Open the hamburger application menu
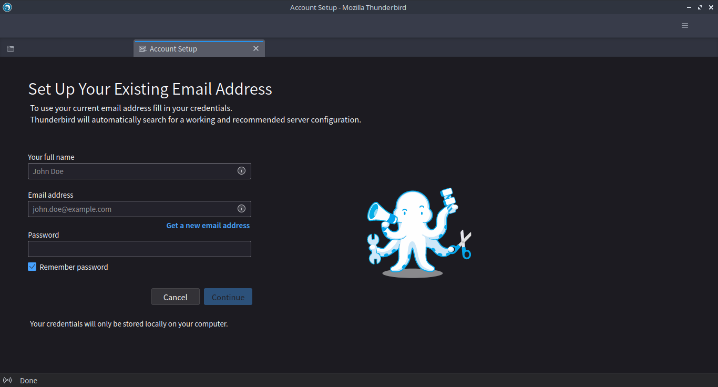The height and width of the screenshot is (387, 718). tap(685, 25)
